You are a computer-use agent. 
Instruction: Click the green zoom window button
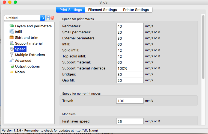click(x=15, y=2)
